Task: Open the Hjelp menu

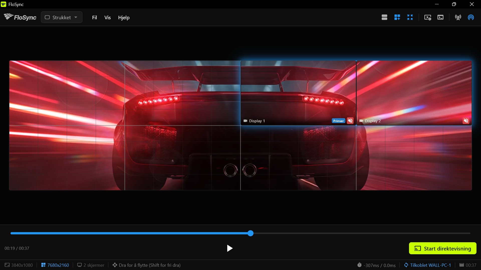Action: tap(124, 17)
